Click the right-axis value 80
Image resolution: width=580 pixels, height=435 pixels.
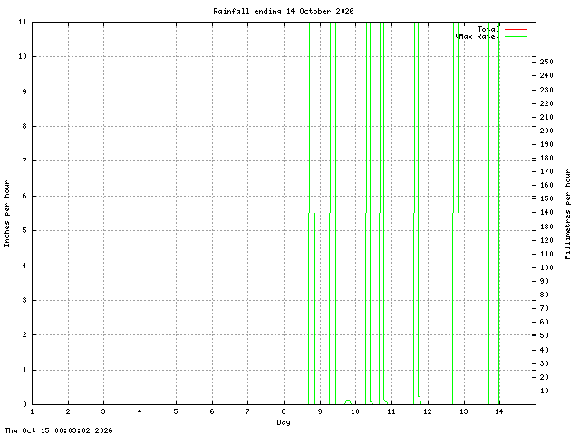[544, 295]
